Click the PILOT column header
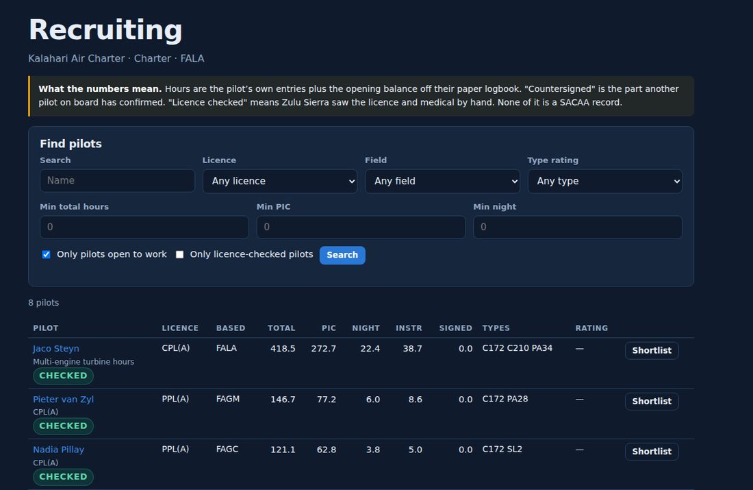This screenshot has height=490, width=753. 46,328
